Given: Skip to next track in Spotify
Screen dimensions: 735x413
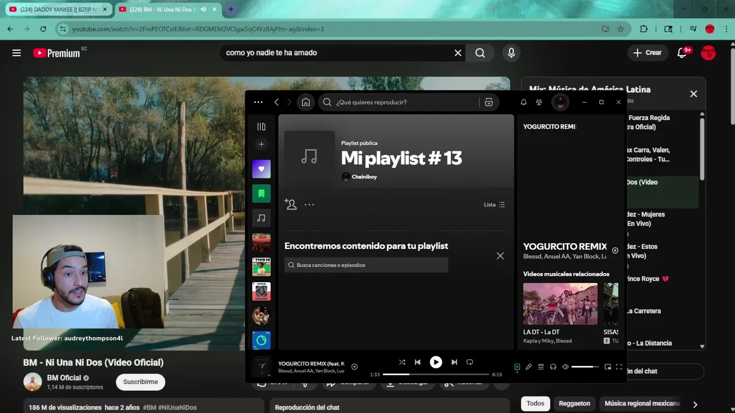Looking at the screenshot, I should (x=454, y=362).
